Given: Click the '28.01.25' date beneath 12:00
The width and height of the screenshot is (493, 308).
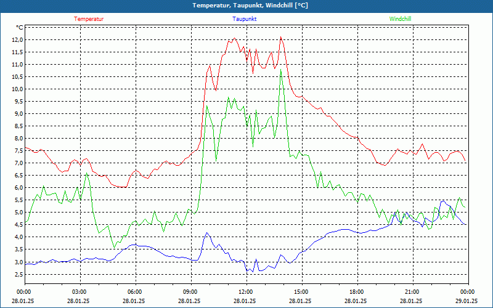Looking at the screenshot, I should coord(245,301).
